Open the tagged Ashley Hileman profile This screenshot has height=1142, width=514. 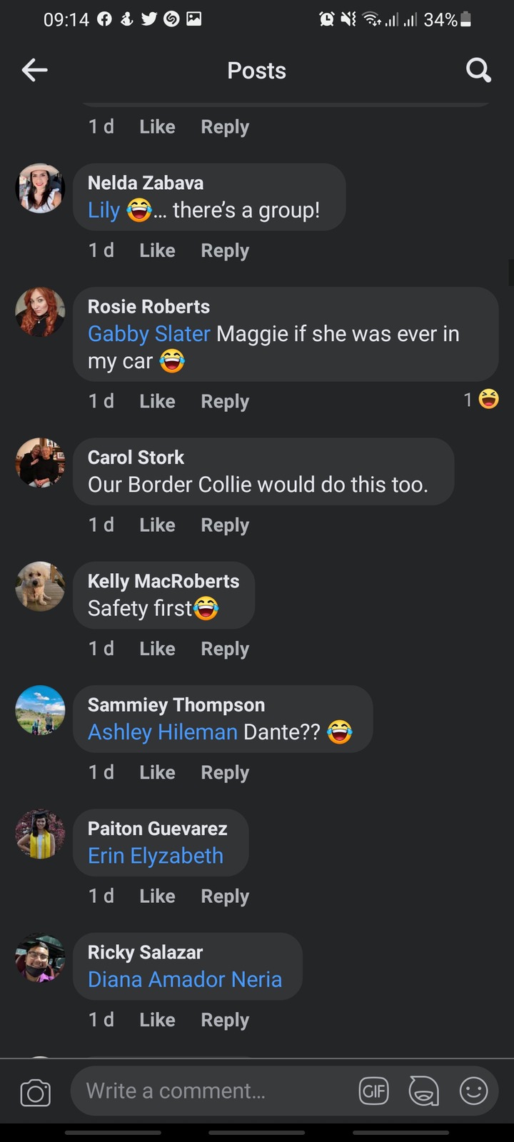(163, 732)
